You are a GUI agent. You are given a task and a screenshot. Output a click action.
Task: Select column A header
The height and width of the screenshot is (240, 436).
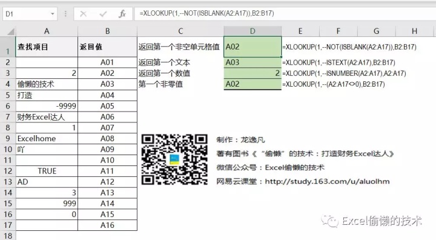click(x=47, y=31)
